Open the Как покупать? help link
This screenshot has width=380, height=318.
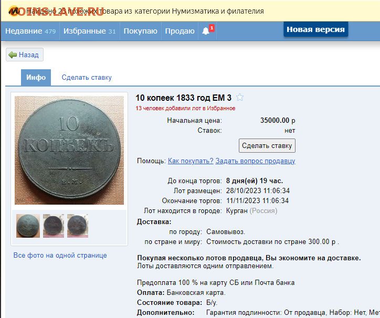point(191,161)
